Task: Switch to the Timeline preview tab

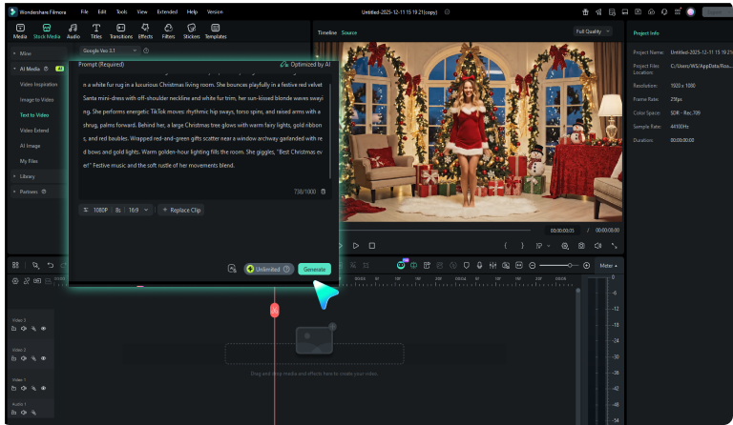Action: click(x=327, y=32)
